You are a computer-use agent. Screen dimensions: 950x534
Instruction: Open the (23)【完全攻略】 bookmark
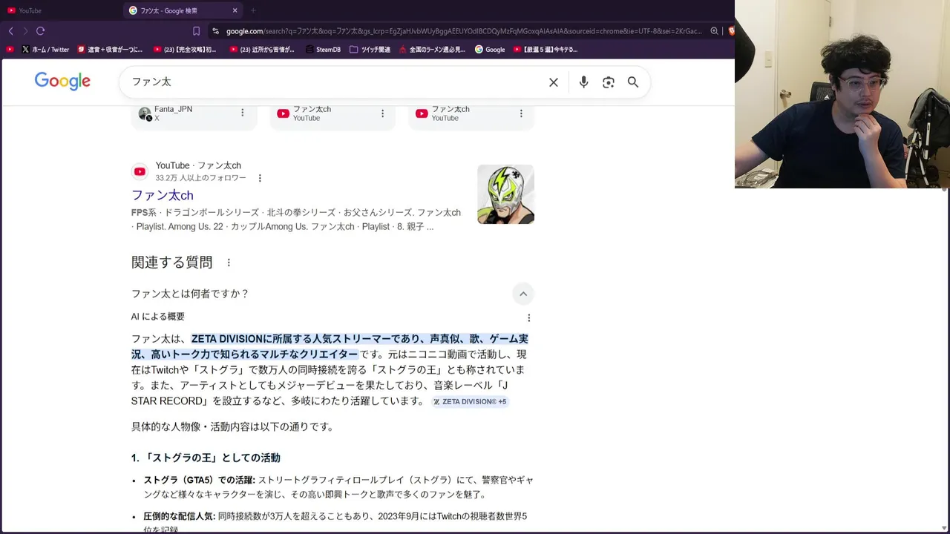pyautogui.click(x=186, y=50)
